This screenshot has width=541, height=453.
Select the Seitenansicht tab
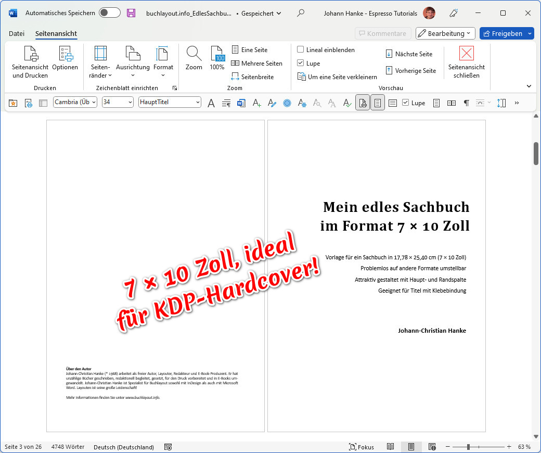[56, 33]
